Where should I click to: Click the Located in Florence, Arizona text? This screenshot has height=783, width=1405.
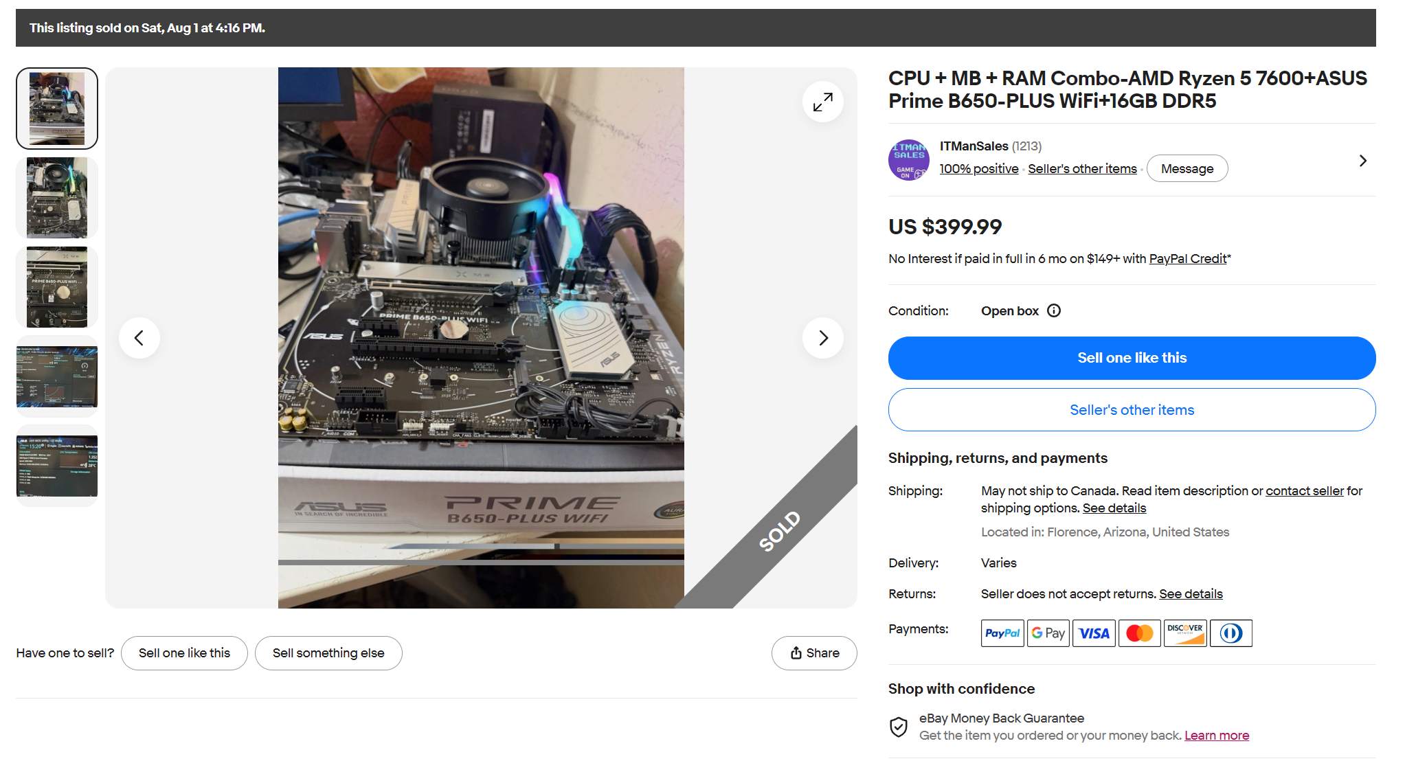coord(1105,532)
